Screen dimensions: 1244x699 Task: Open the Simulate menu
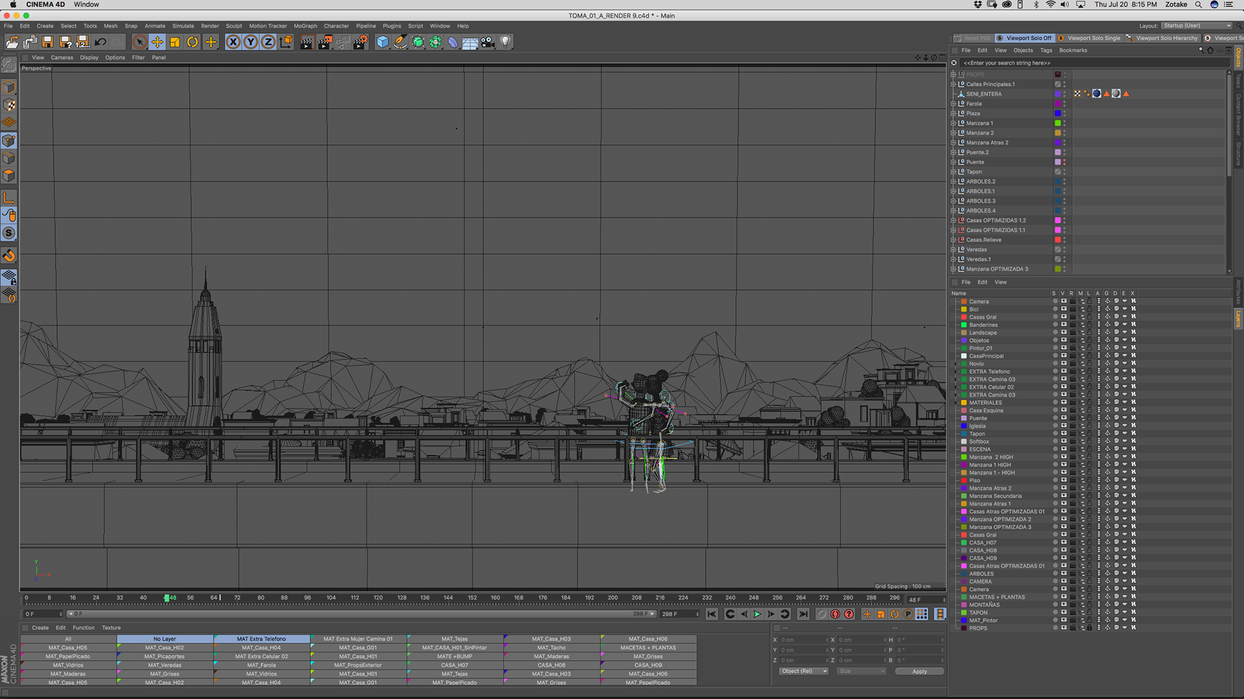[183, 26]
